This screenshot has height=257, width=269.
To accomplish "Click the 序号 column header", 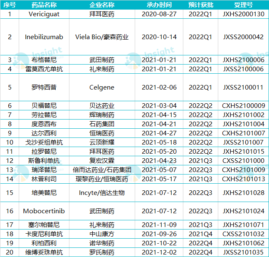I will point(10,5).
